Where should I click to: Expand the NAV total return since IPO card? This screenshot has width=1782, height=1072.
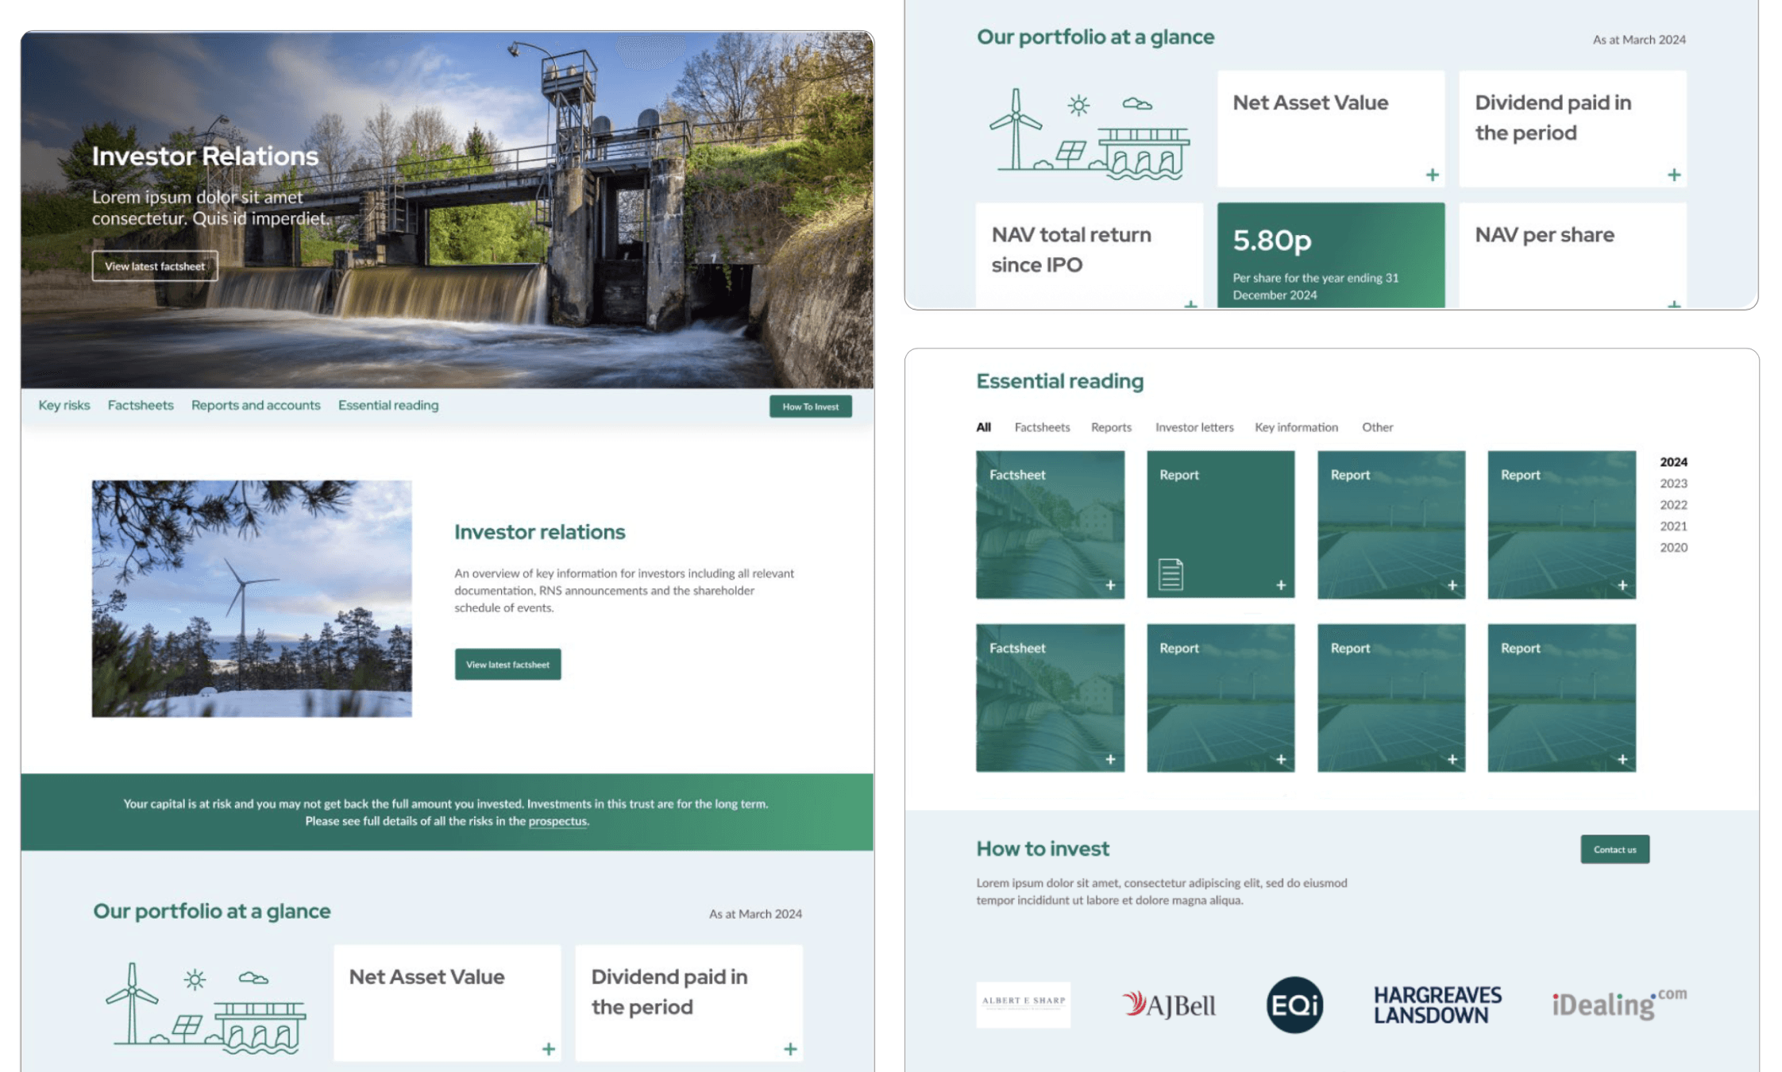point(1191,305)
